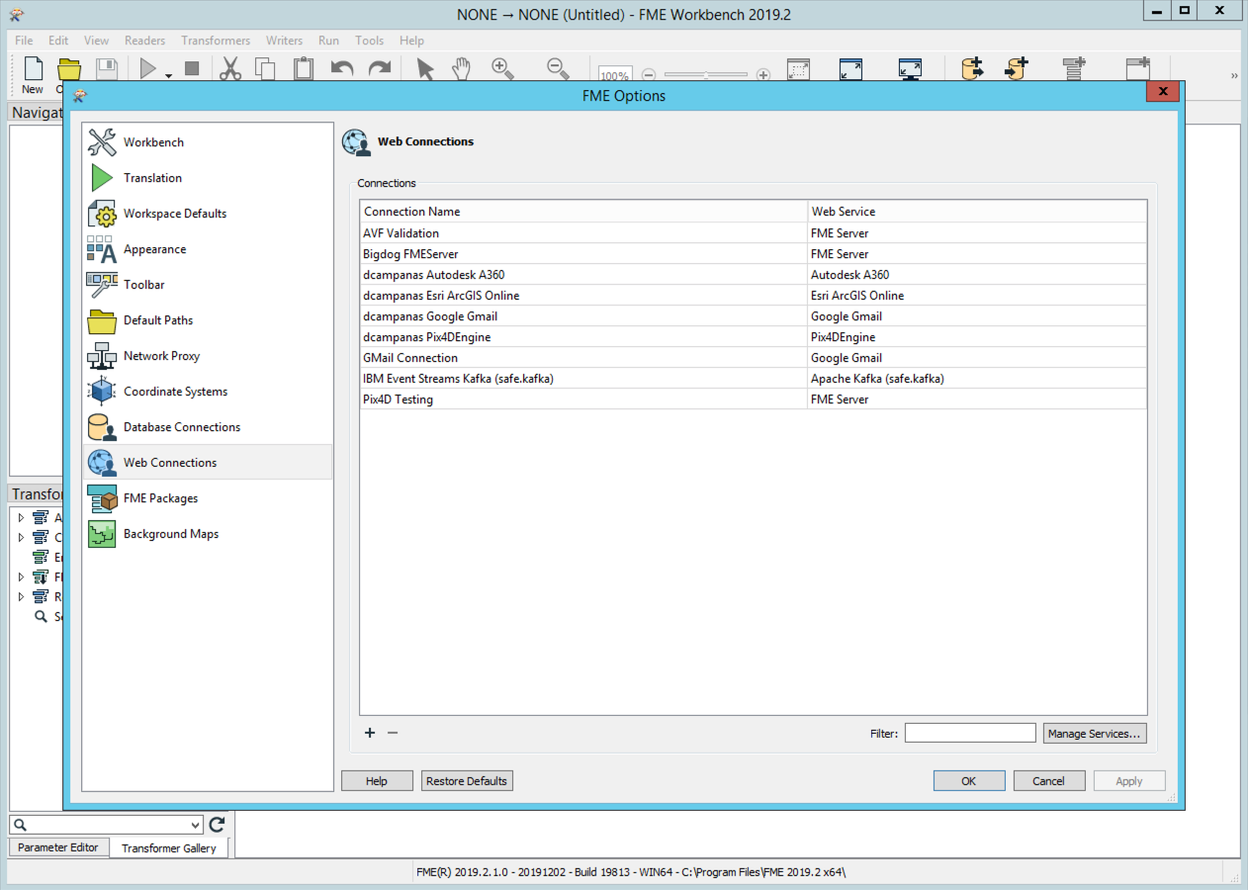
Task: Click the Help button
Action: (x=377, y=781)
